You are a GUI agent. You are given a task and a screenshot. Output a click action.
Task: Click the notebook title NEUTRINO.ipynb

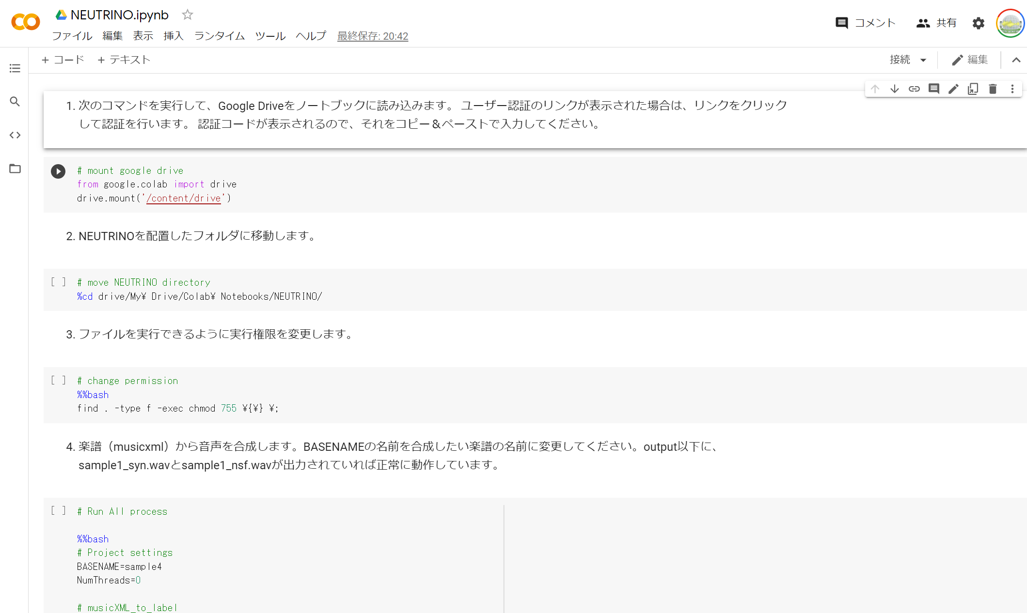tap(120, 15)
